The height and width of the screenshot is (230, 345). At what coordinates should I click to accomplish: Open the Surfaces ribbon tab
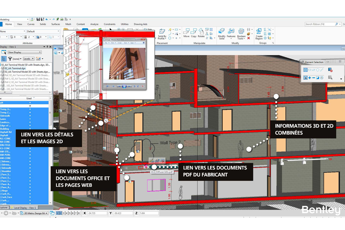point(56,24)
